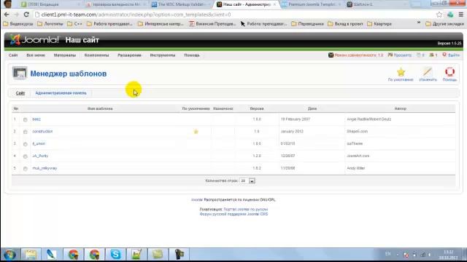This screenshot has width=467, height=262.
Task: Click the green extension icon by address bar
Action: 450,15
